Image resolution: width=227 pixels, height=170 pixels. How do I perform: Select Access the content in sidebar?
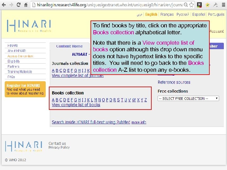[x=20, y=56]
